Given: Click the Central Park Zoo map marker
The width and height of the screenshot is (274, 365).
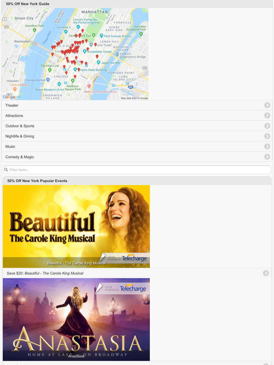Looking at the screenshot, I should coord(94,35).
